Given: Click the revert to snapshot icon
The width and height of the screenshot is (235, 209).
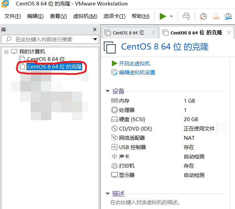Looking at the screenshot, I should [x=216, y=16].
